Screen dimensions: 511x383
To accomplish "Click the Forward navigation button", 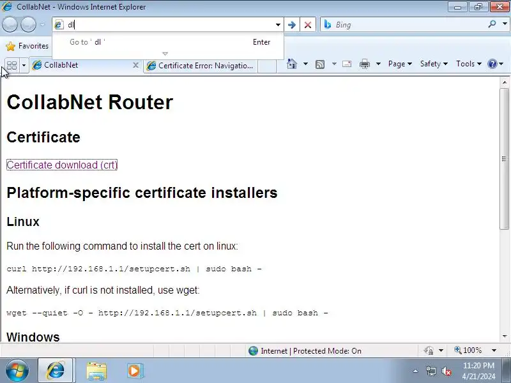I will pos(28,24).
